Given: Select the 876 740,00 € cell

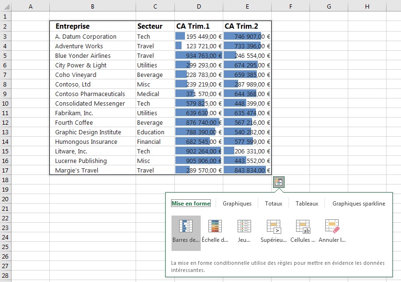Looking at the screenshot, I should tap(199, 122).
